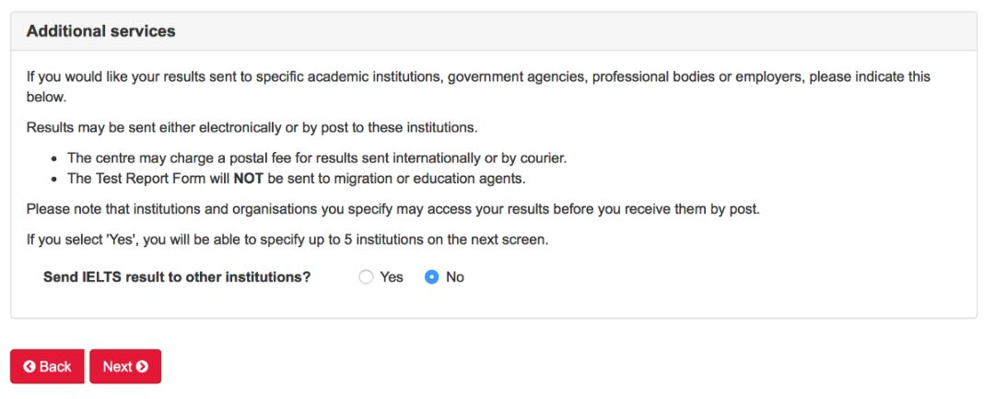Select the Yes radio button
Image resolution: width=995 pixels, height=399 pixels.
coord(366,277)
